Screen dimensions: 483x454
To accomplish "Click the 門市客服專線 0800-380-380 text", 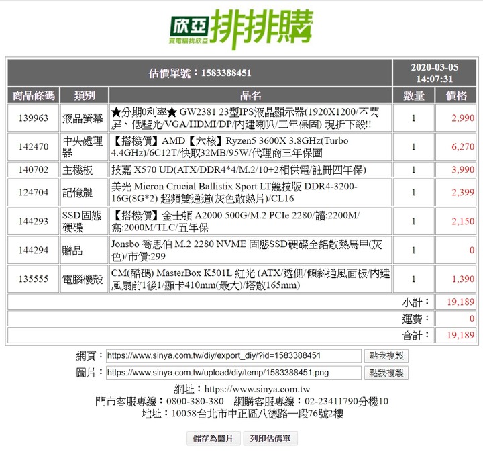I will (x=160, y=401).
